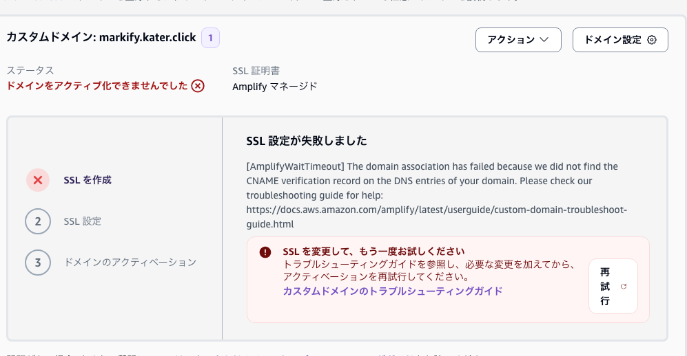Open カスタムドメインのトラブルシューティングガイド link
This screenshot has height=356, width=687.
coord(393,291)
